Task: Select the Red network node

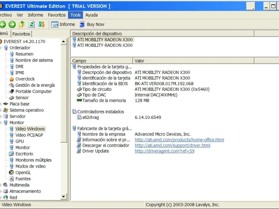Action: tap(10, 197)
